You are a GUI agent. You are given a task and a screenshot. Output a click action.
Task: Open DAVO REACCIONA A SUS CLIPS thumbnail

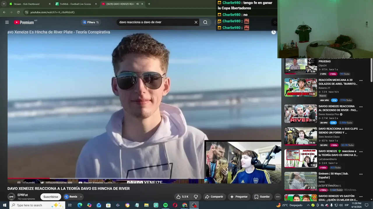pos(300,136)
